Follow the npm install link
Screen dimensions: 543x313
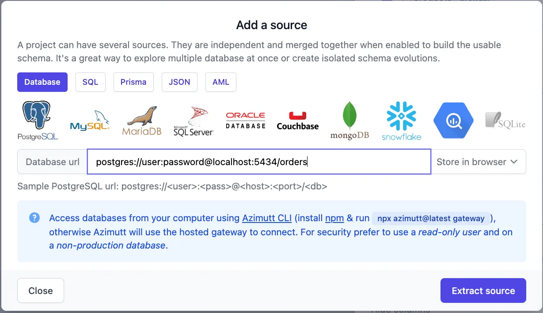(332, 218)
